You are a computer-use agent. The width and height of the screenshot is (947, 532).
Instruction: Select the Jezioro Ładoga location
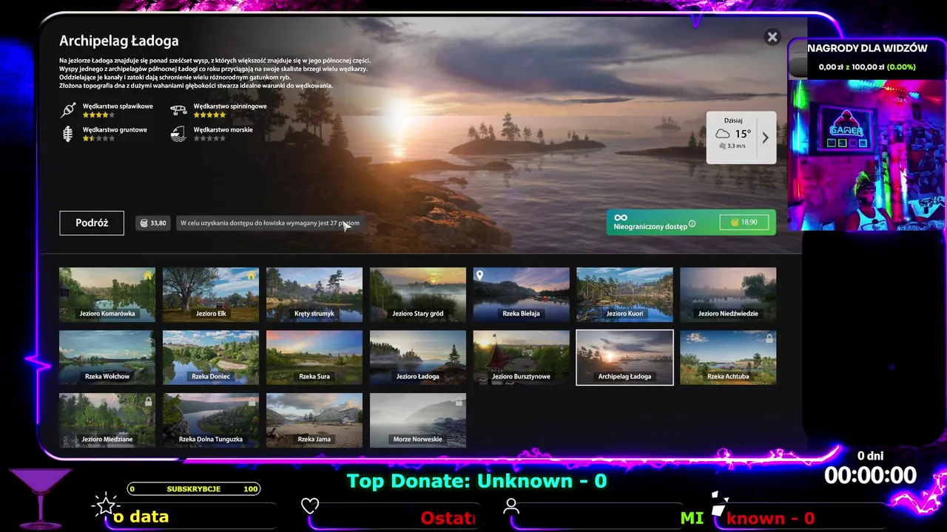tap(418, 358)
